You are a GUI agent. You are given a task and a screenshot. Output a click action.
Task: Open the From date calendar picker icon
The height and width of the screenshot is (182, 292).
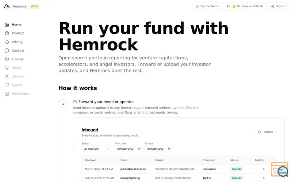pyautogui.click(x=139, y=149)
